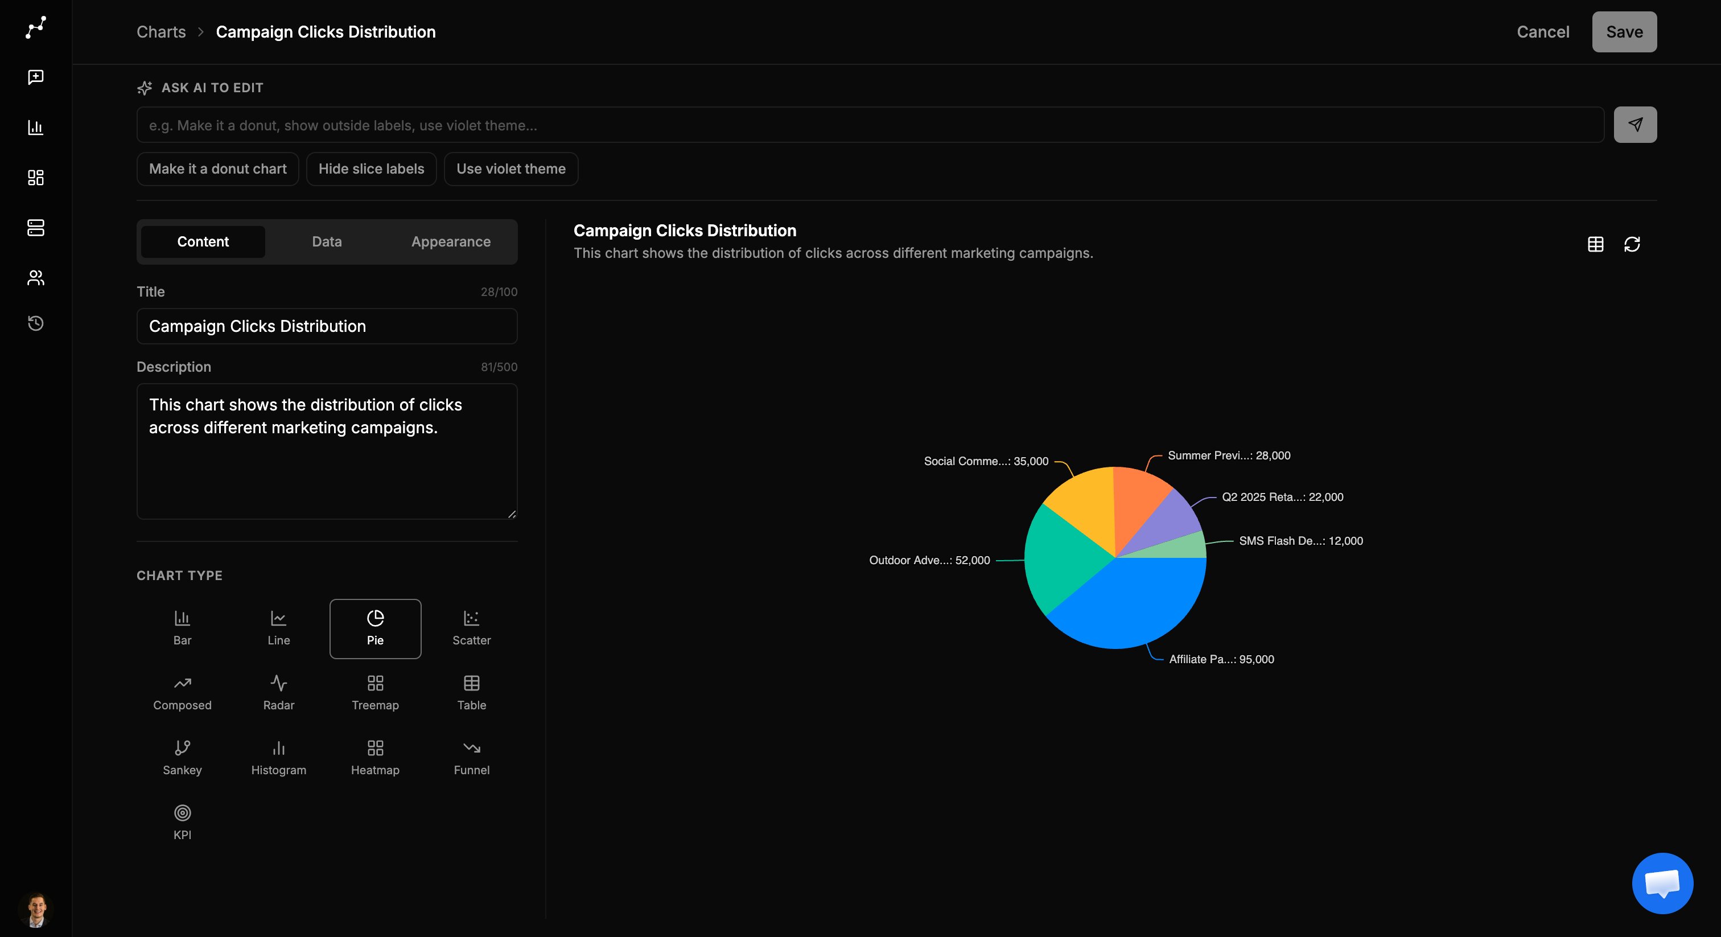Viewport: 1721px width, 937px height.
Task: Click the 'Summer Previ...: 28,000' label
Action: click(1229, 455)
